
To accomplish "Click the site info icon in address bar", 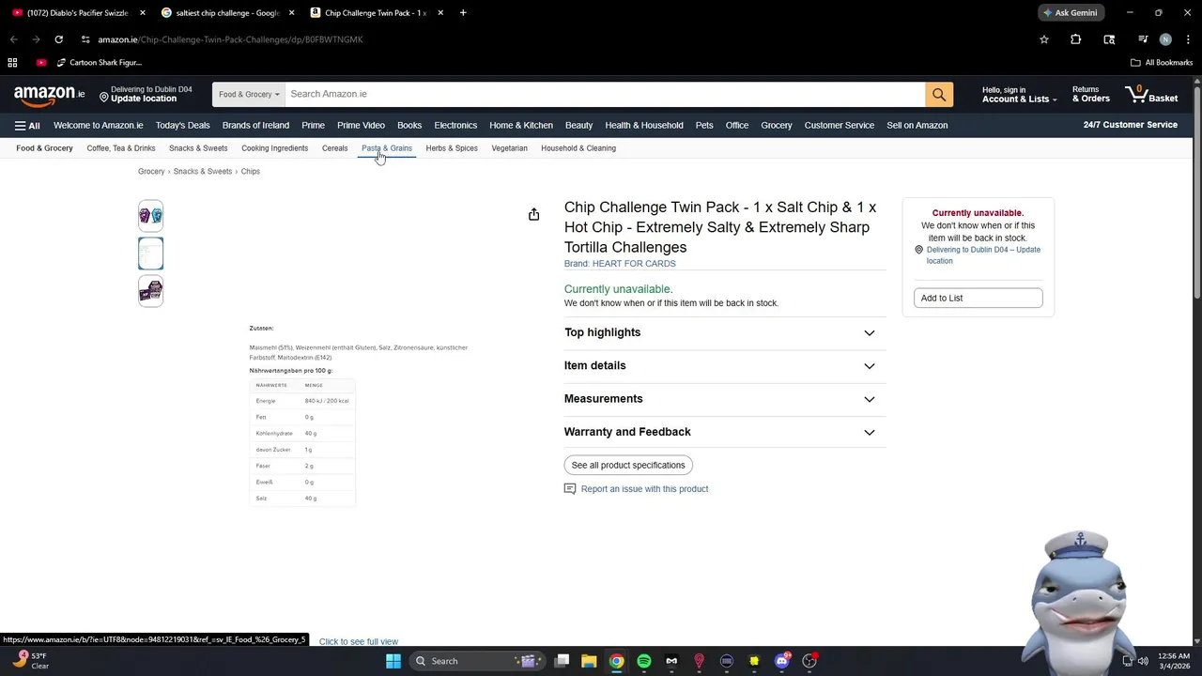I will 85,39.
